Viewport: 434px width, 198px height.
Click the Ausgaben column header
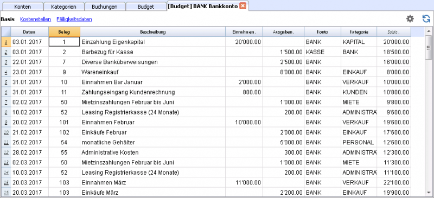[283, 32]
